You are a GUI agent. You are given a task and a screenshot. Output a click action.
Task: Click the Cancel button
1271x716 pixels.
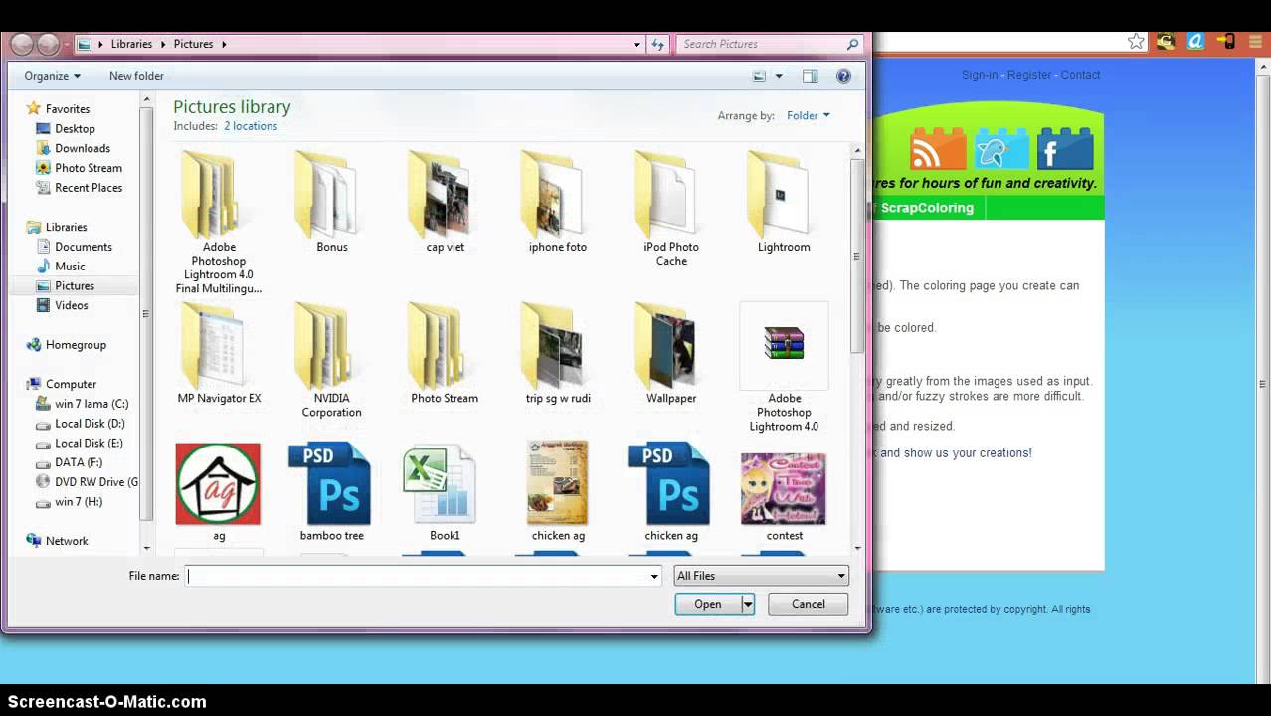[809, 604]
